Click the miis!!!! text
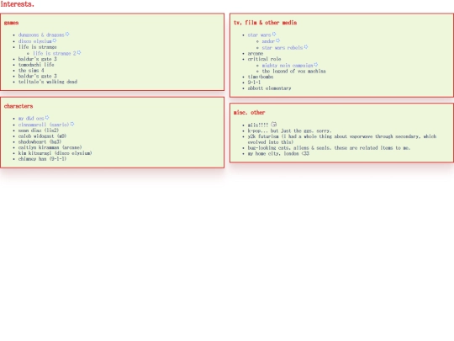454x341 pixels. click(258, 125)
